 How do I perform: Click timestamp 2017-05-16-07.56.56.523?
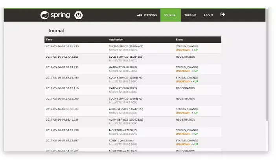coord(62,109)
